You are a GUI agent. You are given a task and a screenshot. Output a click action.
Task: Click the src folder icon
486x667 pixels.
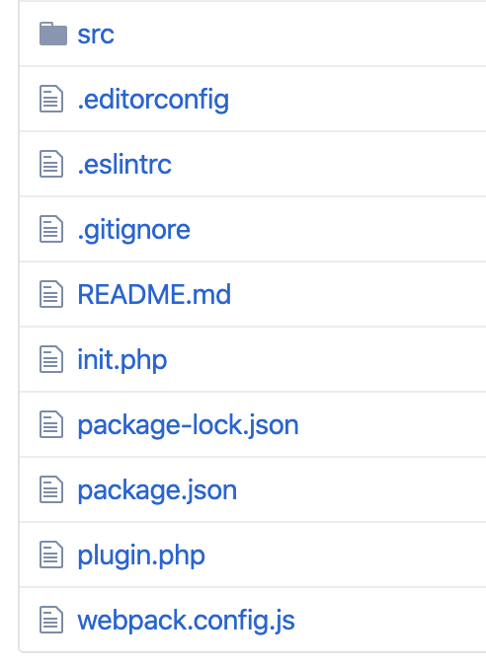coord(53,34)
